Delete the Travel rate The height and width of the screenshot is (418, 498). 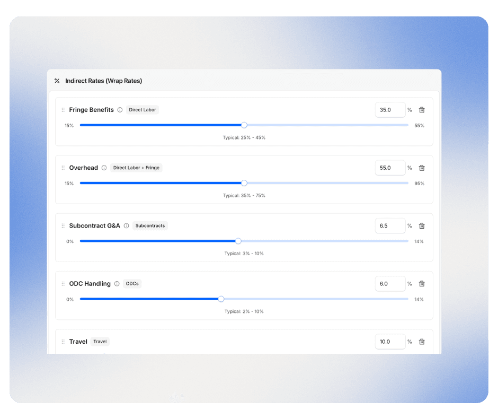pos(422,341)
